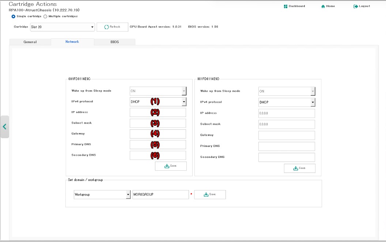
Task: Click the Refresh button's circular arrows icon
Action: click(x=107, y=27)
